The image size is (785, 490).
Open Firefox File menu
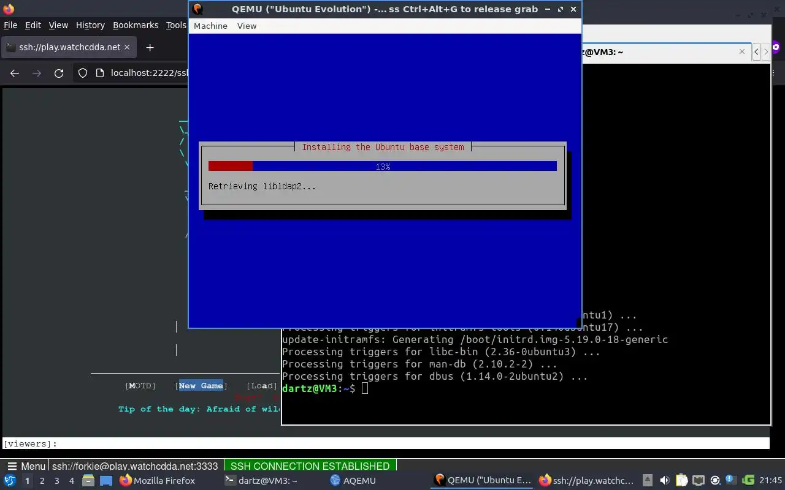click(10, 25)
